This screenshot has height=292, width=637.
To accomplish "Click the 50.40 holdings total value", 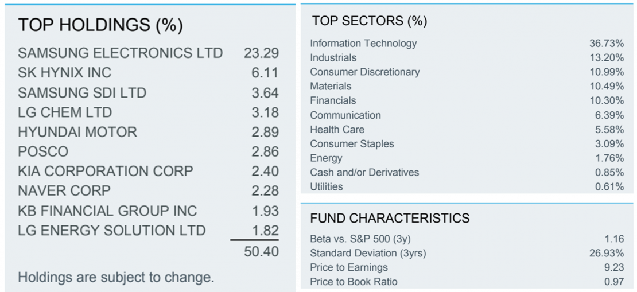I will point(261,251).
